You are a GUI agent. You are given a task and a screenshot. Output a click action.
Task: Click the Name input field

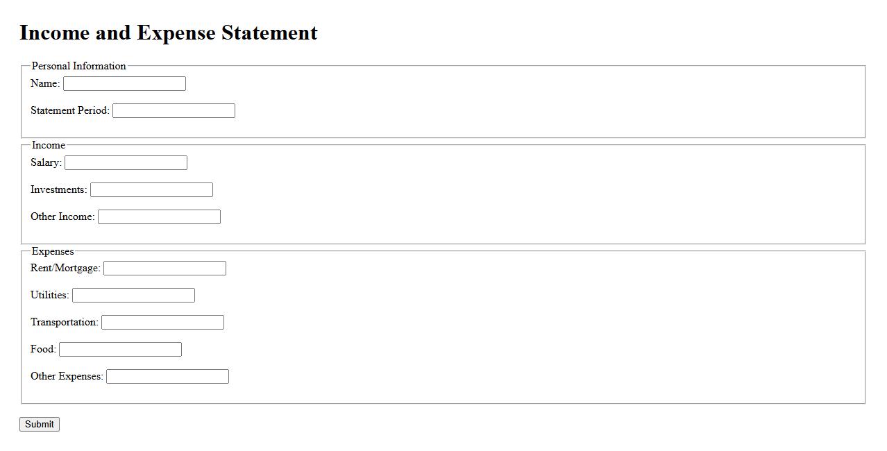coord(124,83)
